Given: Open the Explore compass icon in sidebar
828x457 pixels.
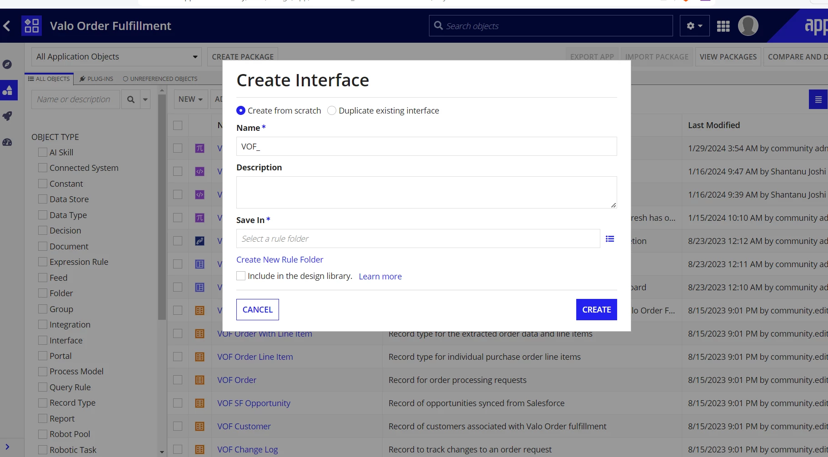Looking at the screenshot, I should click(x=7, y=65).
